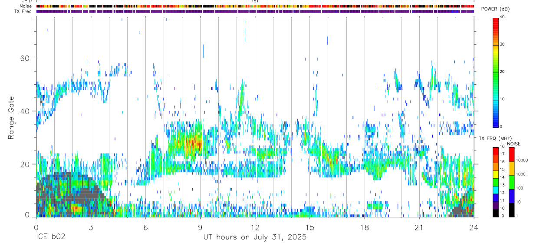Click power scale label '30'

click(502, 44)
